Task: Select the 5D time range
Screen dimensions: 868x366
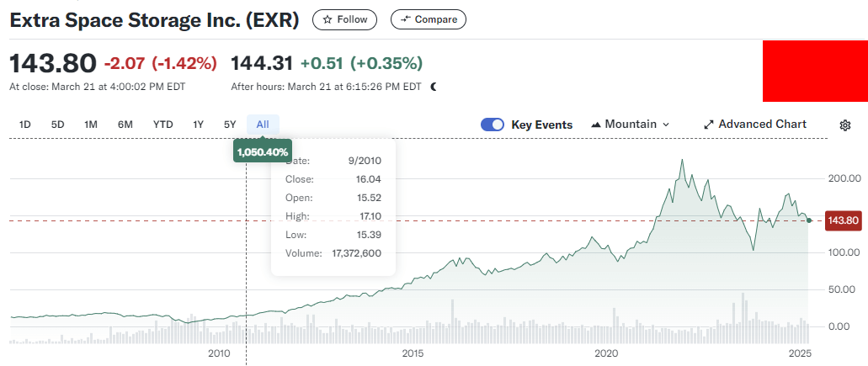Action: [57, 125]
